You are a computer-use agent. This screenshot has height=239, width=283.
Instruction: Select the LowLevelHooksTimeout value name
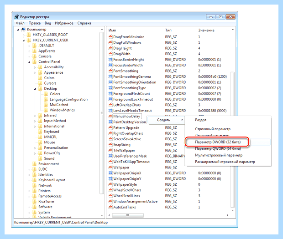pos(132,111)
